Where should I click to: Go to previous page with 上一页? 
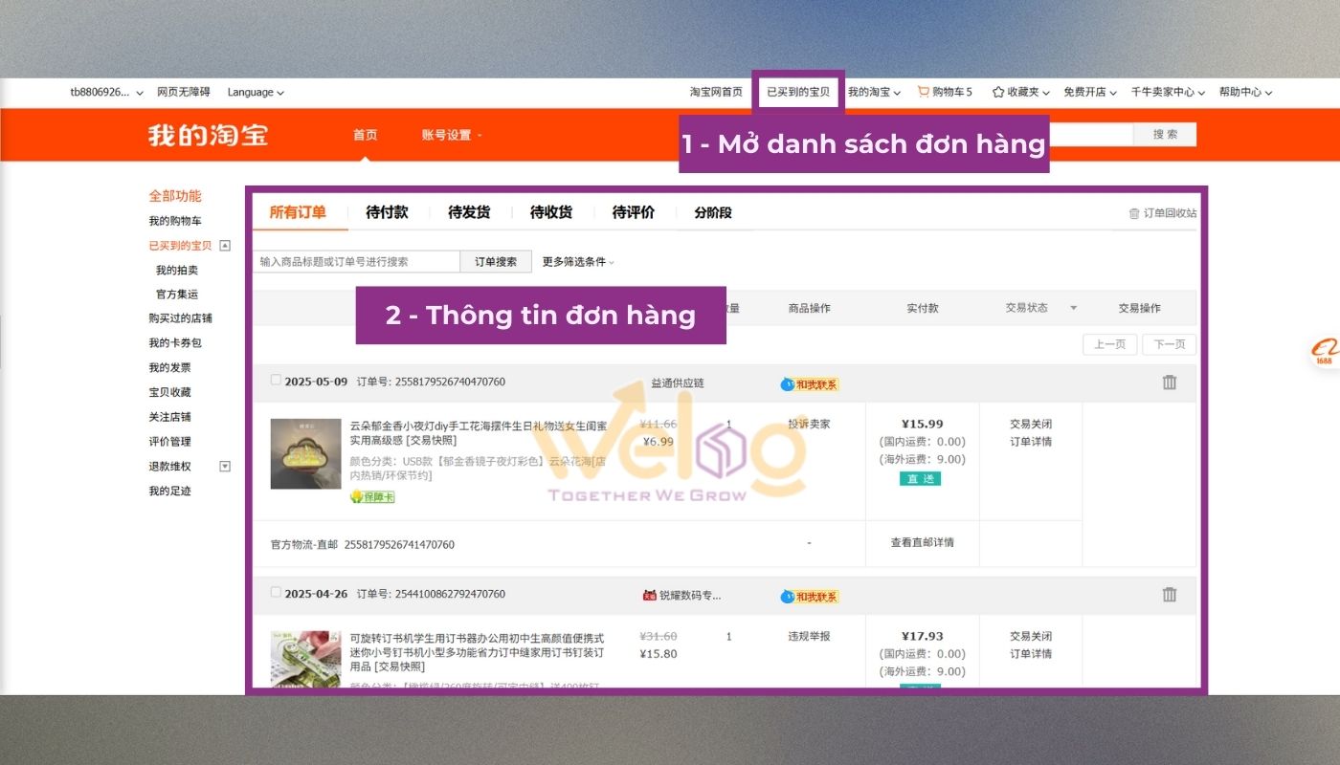point(1110,344)
